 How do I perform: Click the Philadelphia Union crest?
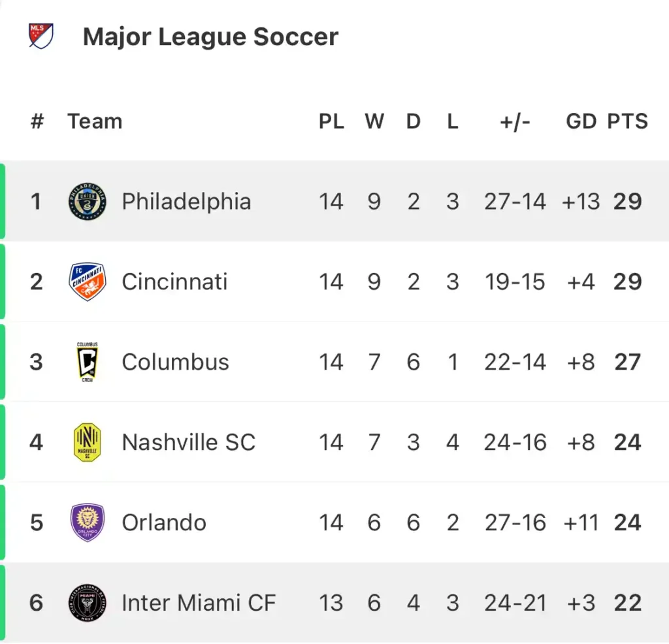(x=88, y=201)
